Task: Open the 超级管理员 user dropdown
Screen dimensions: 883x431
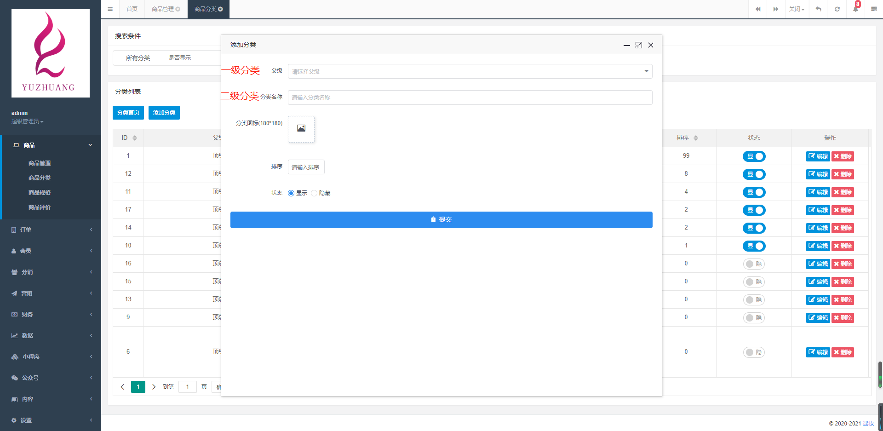Action: click(x=28, y=121)
